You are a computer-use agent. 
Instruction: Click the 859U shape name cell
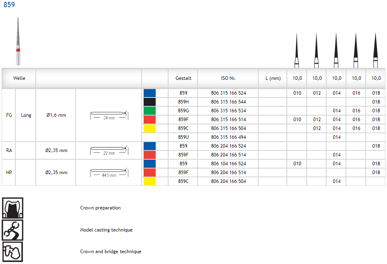[x=183, y=137]
